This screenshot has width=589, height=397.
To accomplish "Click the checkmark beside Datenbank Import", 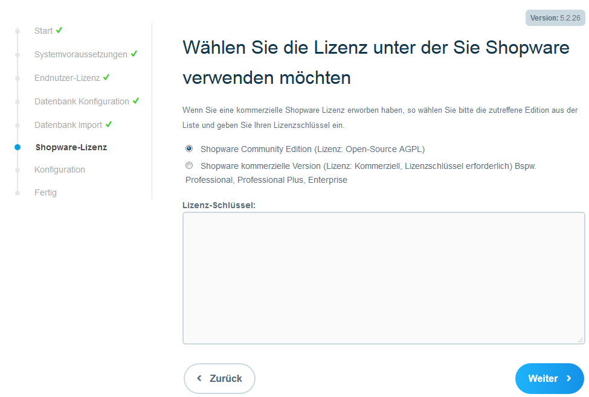I will (x=109, y=124).
